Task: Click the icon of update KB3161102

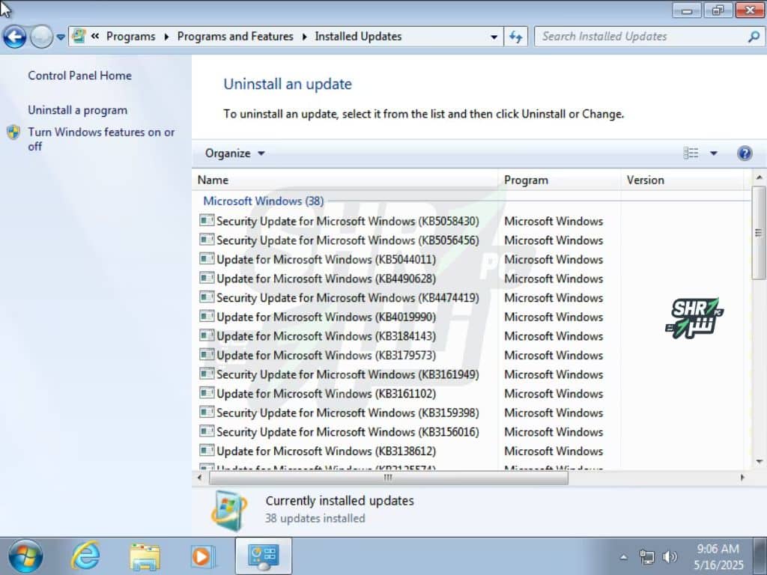Action: pyautogui.click(x=207, y=392)
